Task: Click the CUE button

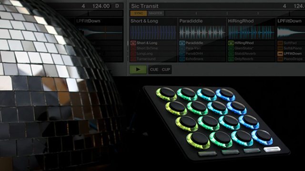Action: coord(154,69)
